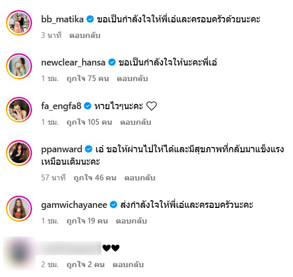The height and width of the screenshot is (277, 293).
Task: Open newclear_hansa profile picture
Action: click(19, 66)
